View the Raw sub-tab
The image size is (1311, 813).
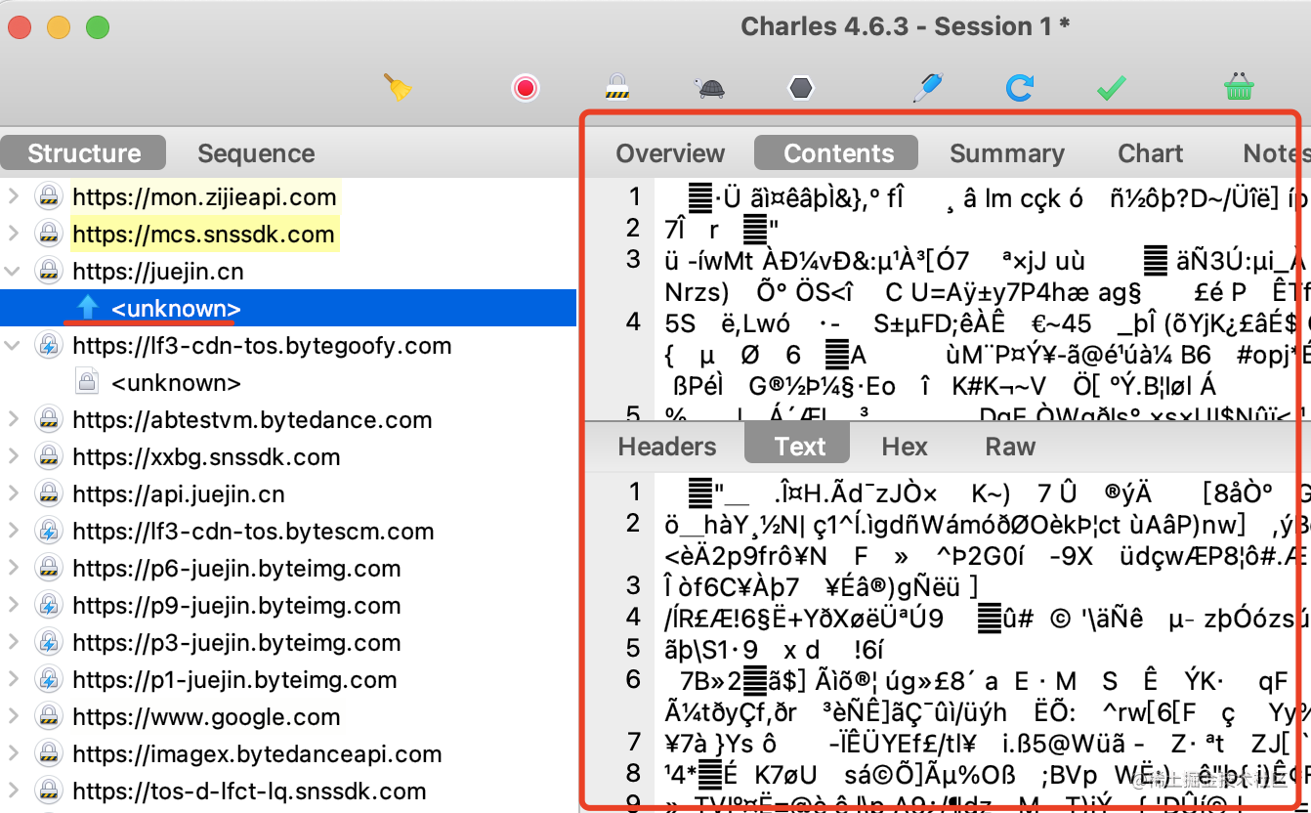coord(1010,447)
